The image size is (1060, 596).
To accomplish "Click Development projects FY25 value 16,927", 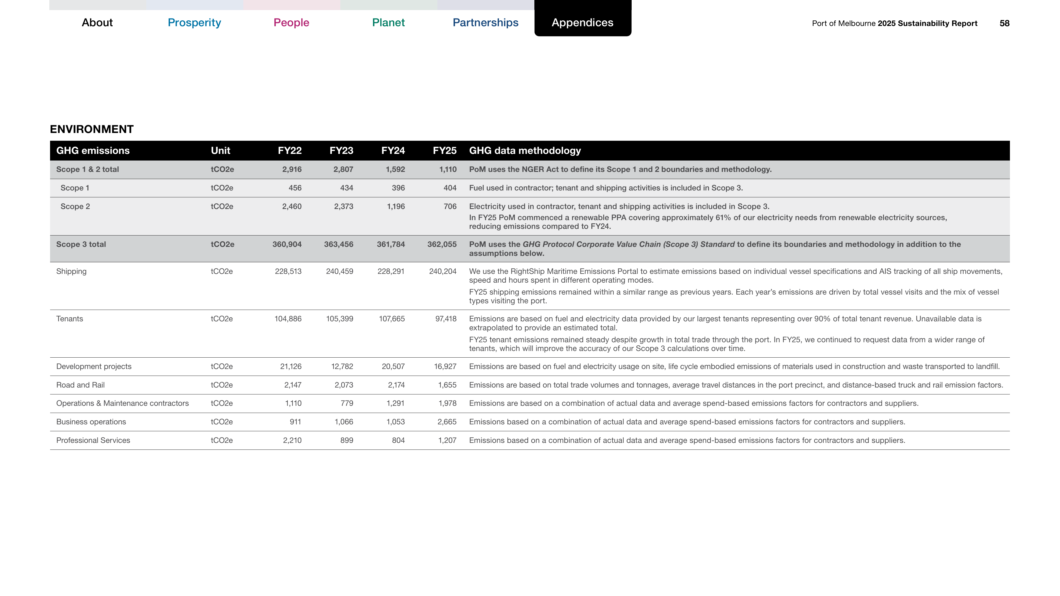I will [x=445, y=367].
